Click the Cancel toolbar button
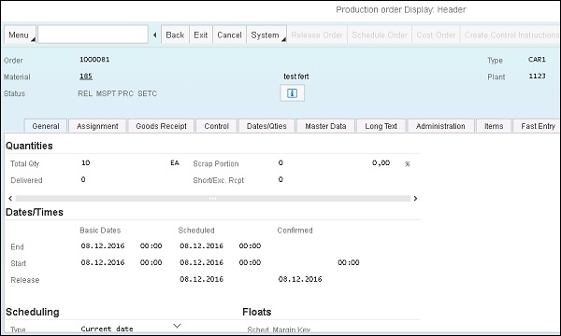 229,35
